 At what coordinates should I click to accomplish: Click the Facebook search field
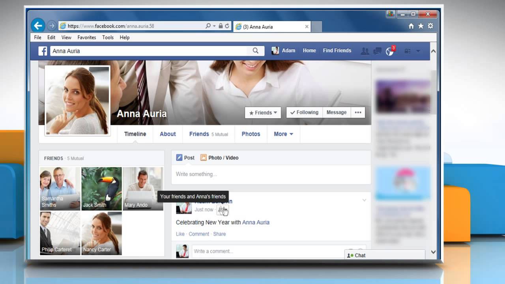click(x=148, y=51)
